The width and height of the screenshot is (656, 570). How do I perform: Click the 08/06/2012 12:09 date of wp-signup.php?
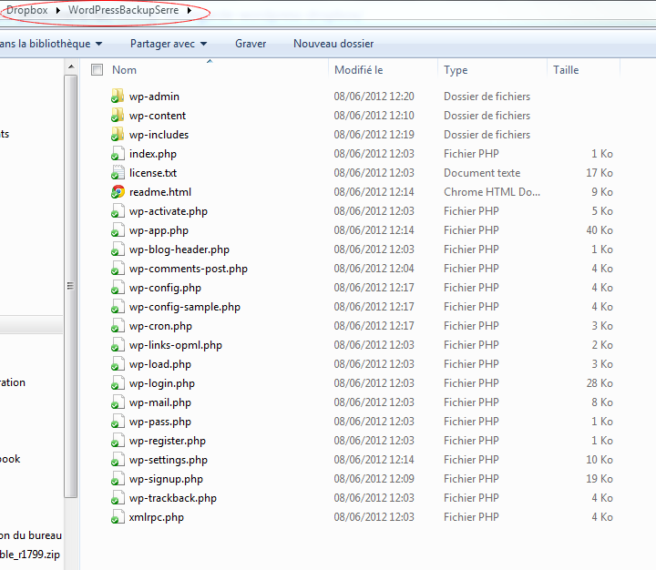click(x=374, y=479)
